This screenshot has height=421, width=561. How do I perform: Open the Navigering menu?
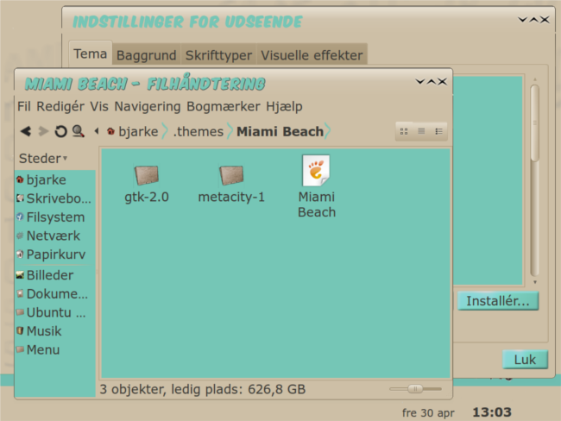pos(148,106)
